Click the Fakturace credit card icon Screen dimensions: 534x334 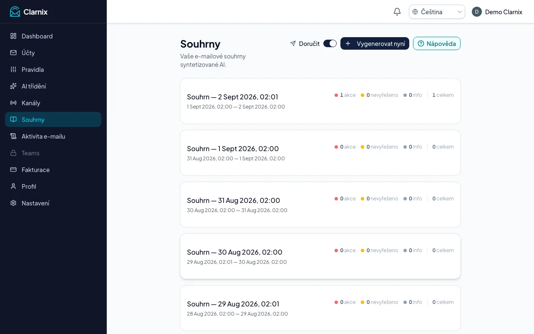[x=13, y=170]
